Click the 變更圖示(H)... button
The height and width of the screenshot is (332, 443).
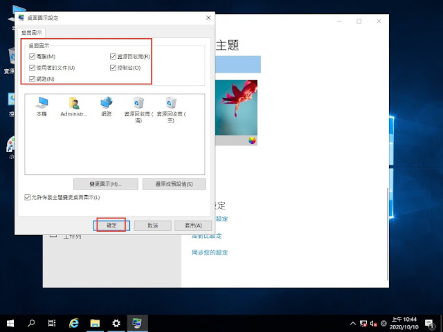(106, 184)
